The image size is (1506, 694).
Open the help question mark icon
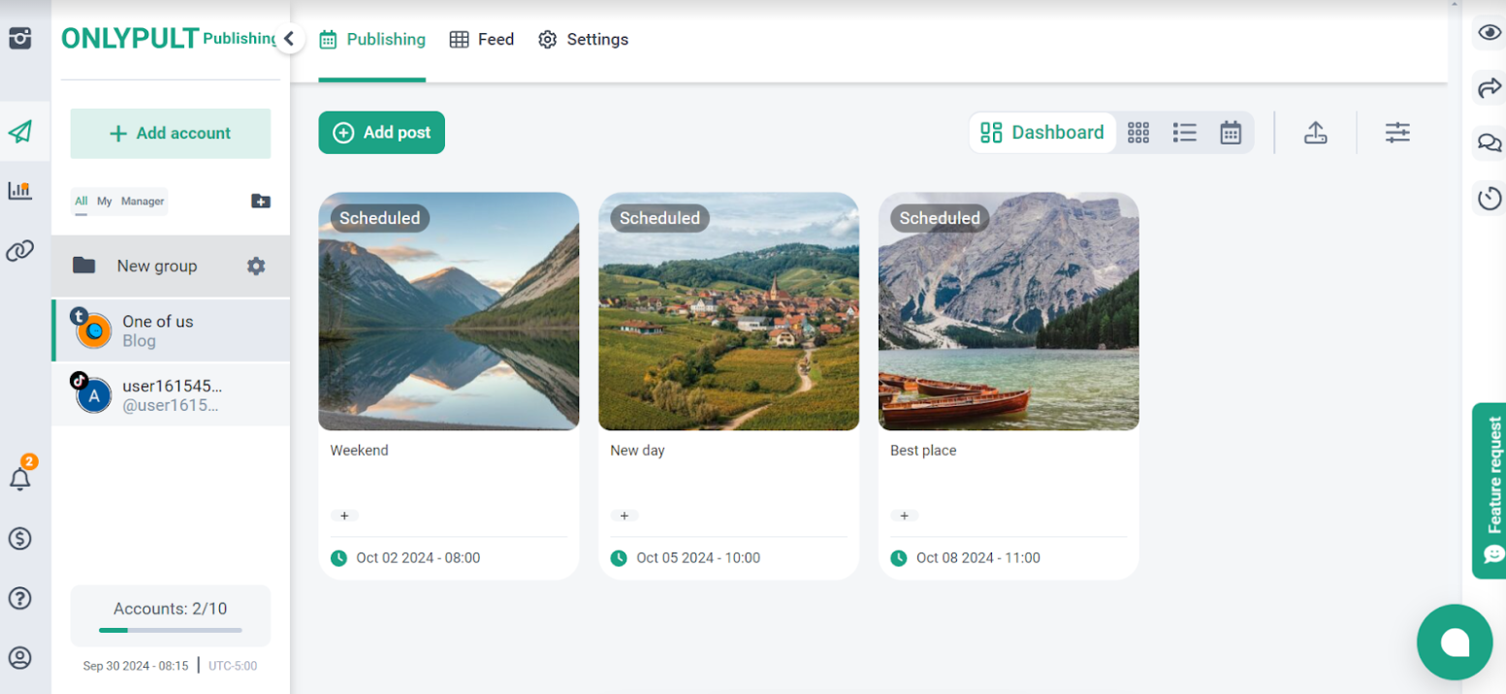(20, 599)
